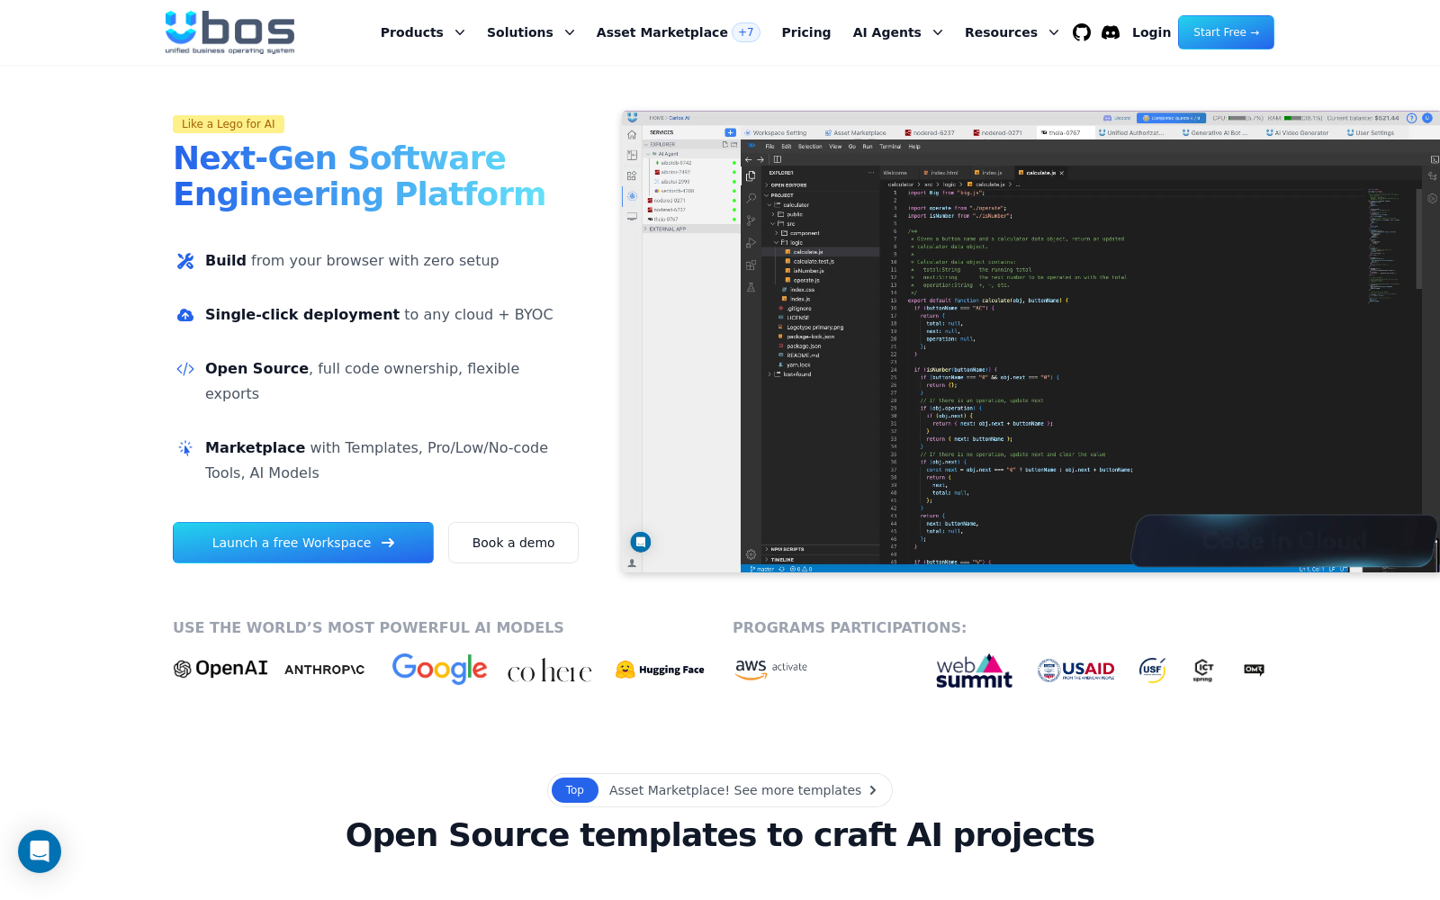Open the GitHub icon link
This screenshot has width=1440, height=900.
click(x=1082, y=32)
